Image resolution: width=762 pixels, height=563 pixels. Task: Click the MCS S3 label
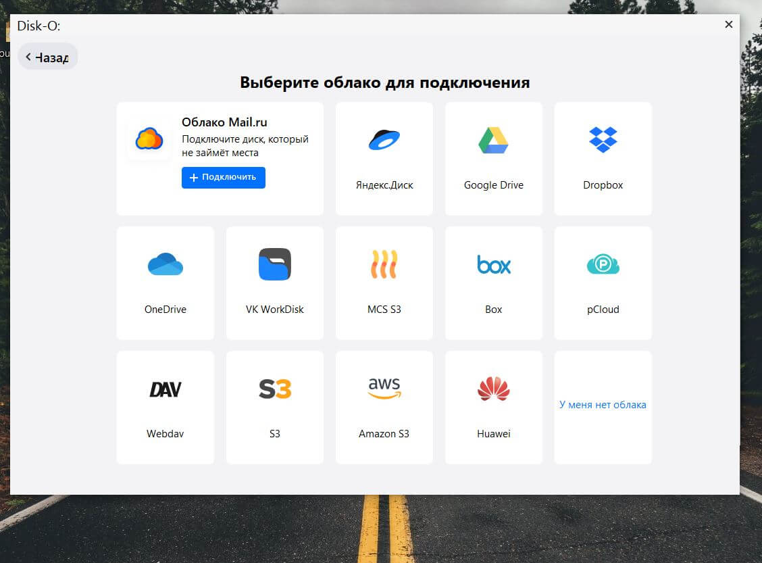pyautogui.click(x=384, y=310)
